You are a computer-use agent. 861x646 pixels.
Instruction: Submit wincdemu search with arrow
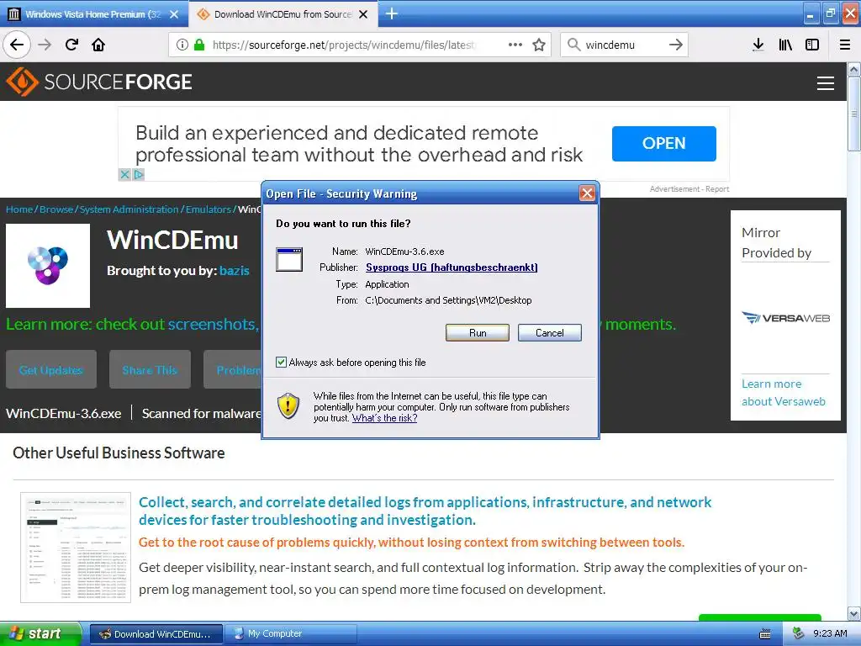pos(676,45)
